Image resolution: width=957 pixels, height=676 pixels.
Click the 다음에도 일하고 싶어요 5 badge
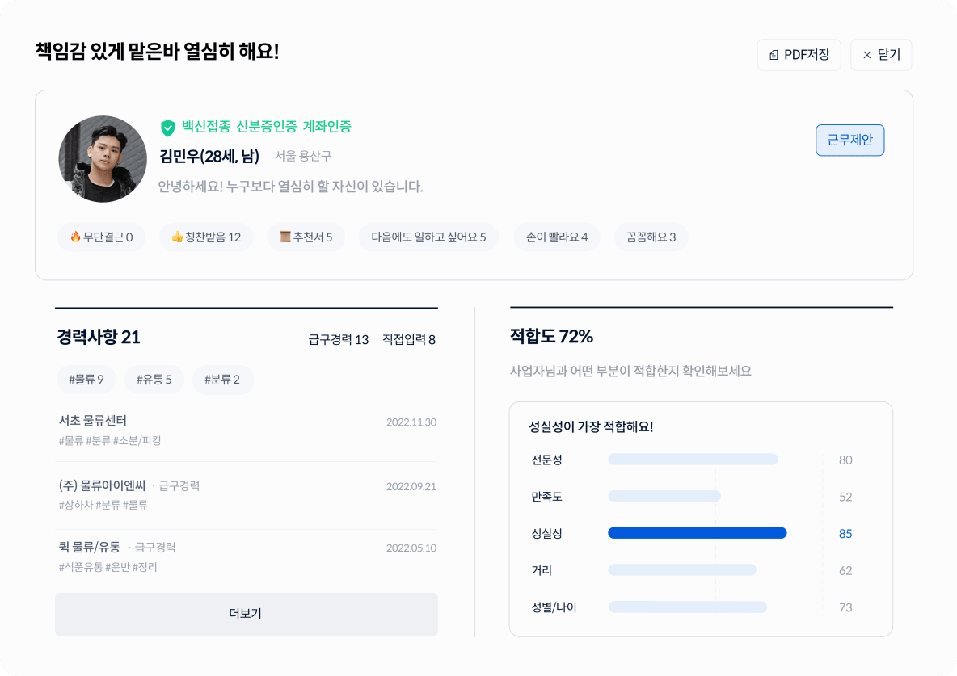pyautogui.click(x=428, y=237)
